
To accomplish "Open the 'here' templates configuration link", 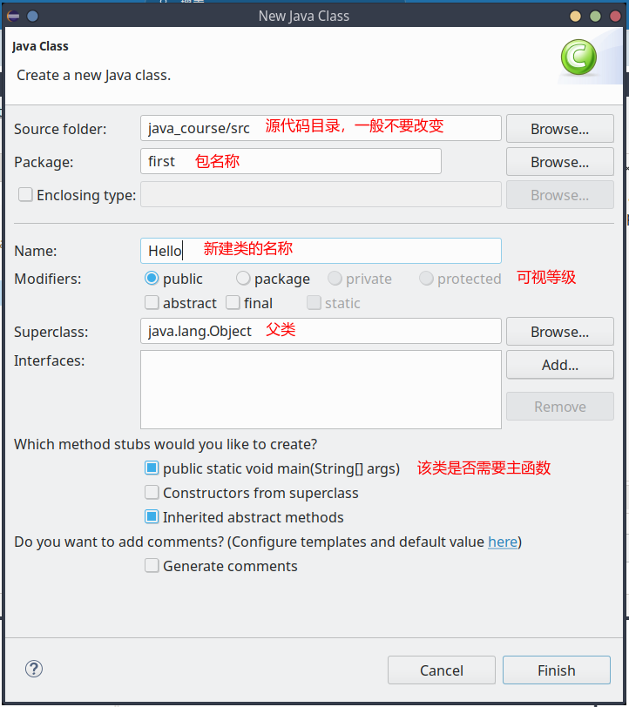I will pyautogui.click(x=503, y=542).
